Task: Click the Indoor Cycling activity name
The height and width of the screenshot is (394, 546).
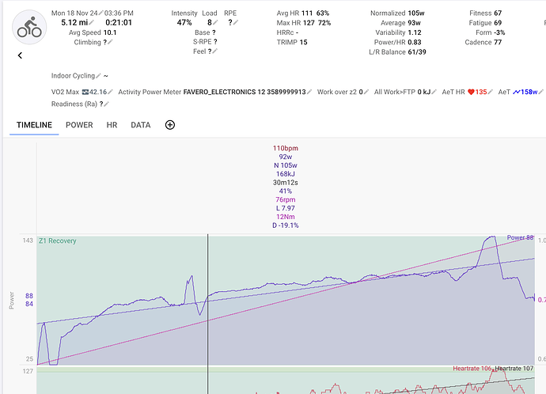Action: [73, 75]
